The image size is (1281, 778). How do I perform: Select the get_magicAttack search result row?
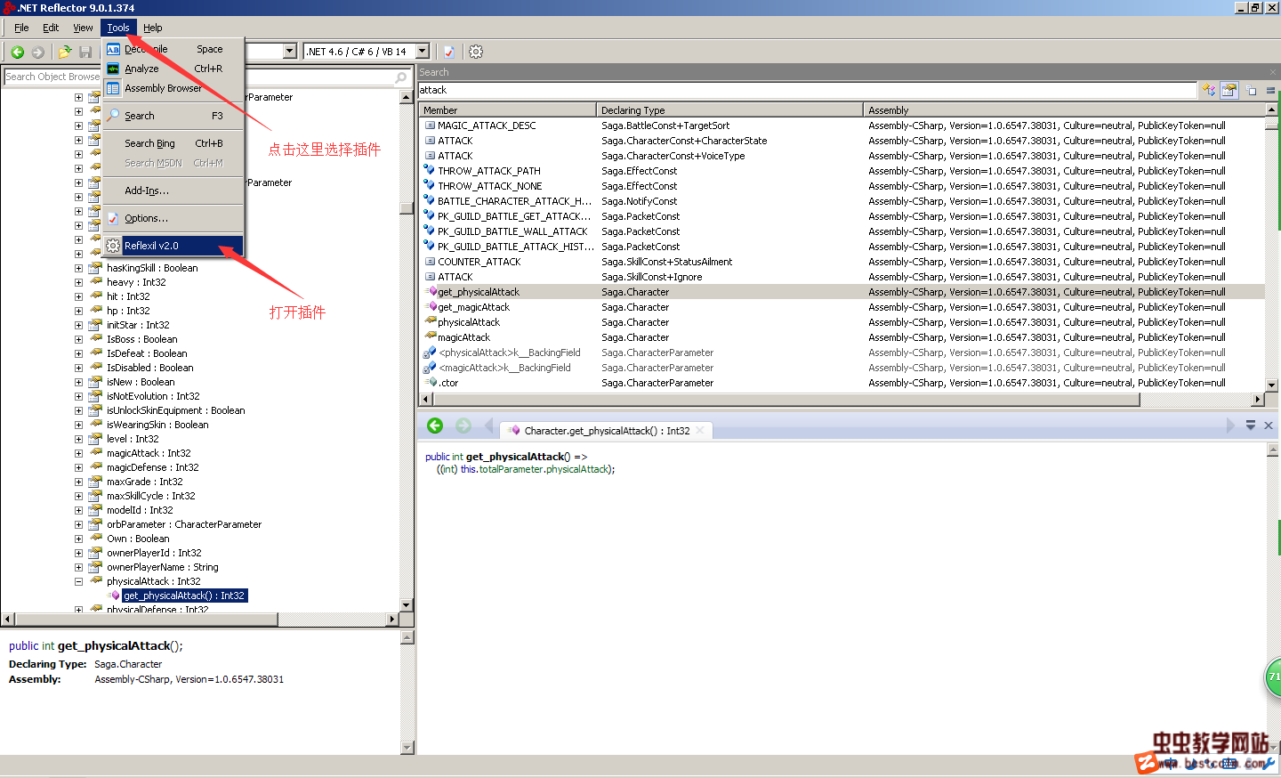[842, 307]
